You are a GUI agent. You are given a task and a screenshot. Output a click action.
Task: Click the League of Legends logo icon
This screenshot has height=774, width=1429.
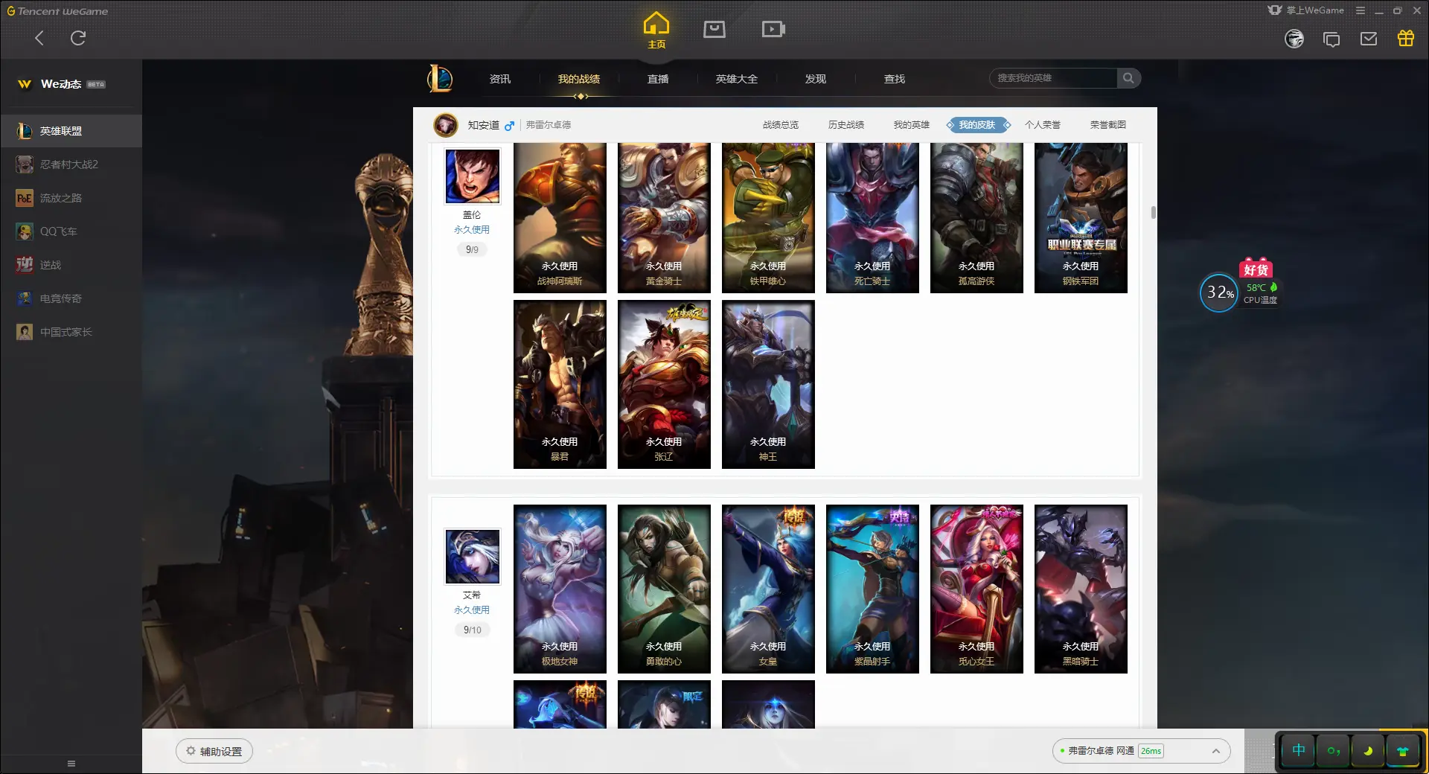[440, 78]
